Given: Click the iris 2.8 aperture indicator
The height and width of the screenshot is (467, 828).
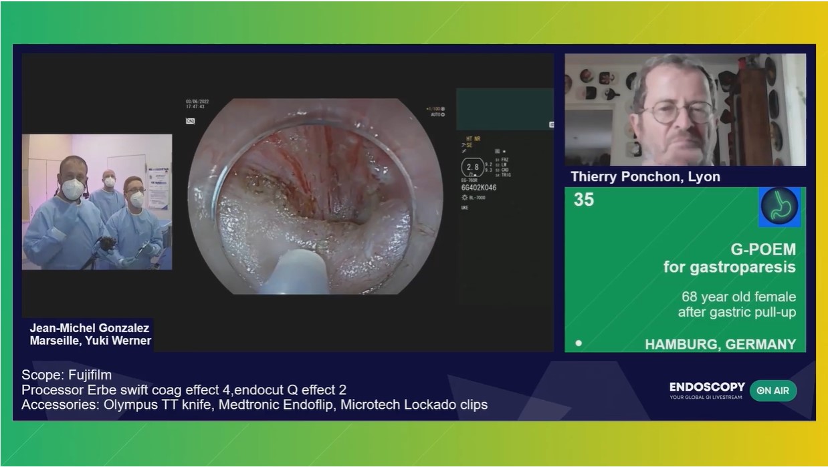Looking at the screenshot, I should click(x=472, y=166).
